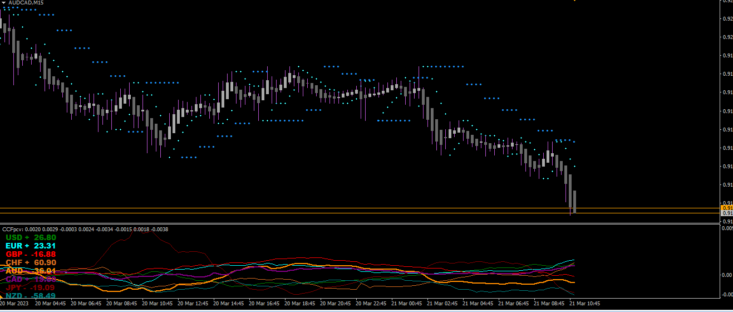The width and height of the screenshot is (733, 312).
Task: Select the 20 Mar 08:45 time label
Action: point(122,304)
